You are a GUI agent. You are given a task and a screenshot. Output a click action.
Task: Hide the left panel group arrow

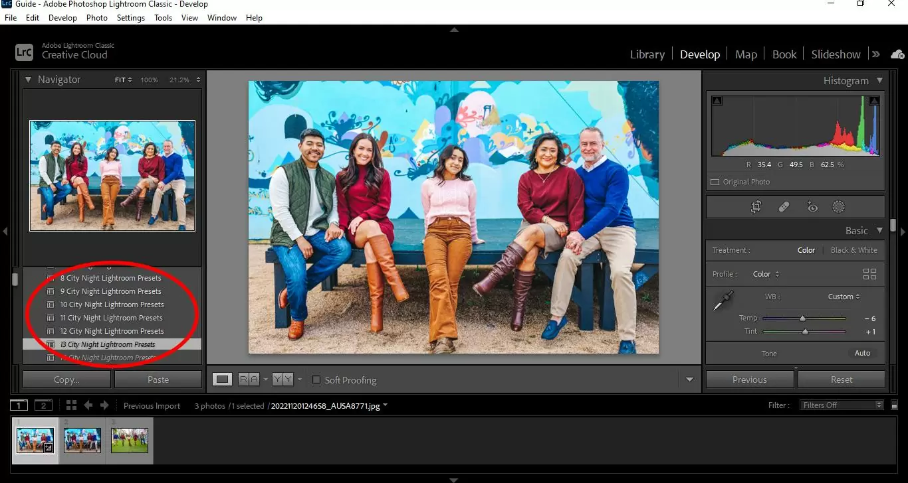(5, 232)
